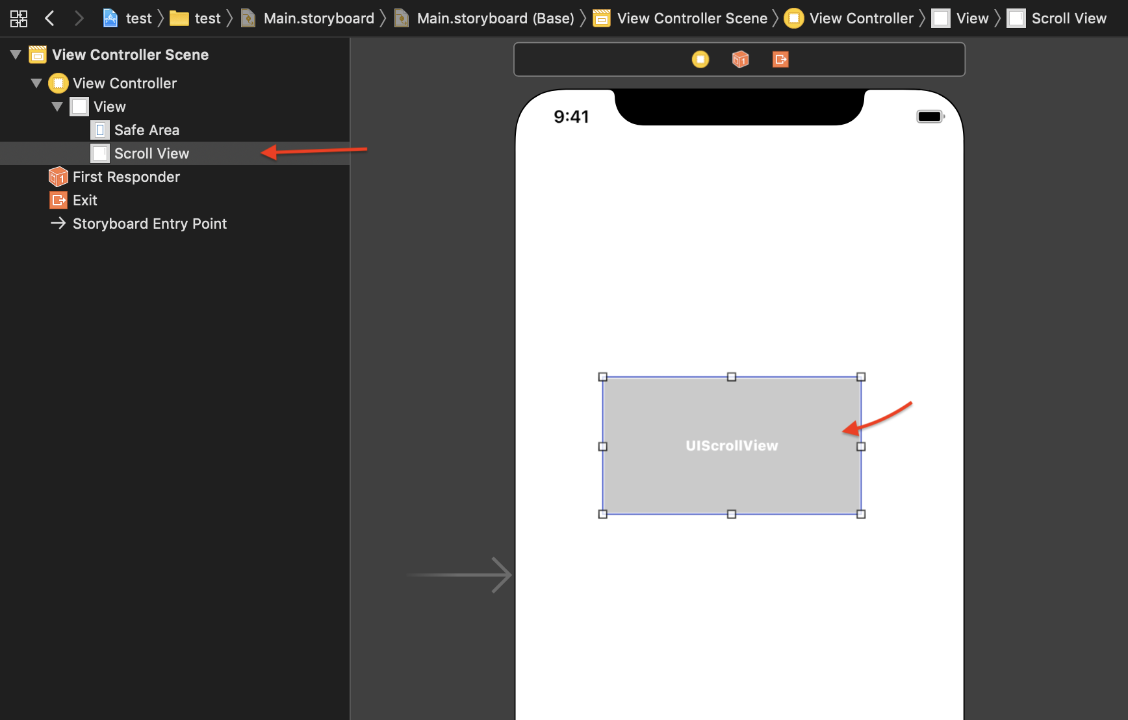
Task: Open the Main.storyboard (Base) breadcrumb
Action: (x=484, y=18)
